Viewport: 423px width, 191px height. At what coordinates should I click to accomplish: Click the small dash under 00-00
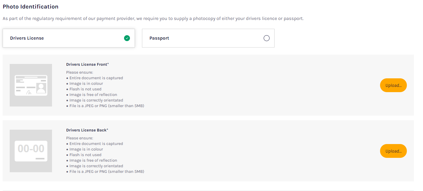pos(40,159)
